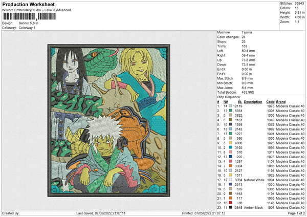This screenshot has height=217, width=307.
Task: Select the color swatch for stop 4
Action: (230, 120)
